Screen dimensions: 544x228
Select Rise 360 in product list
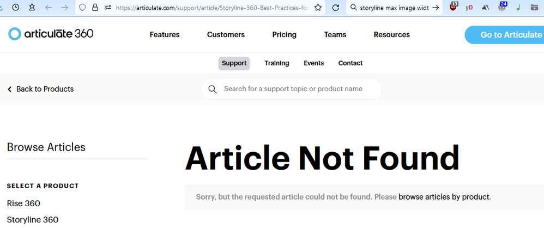[23, 203]
